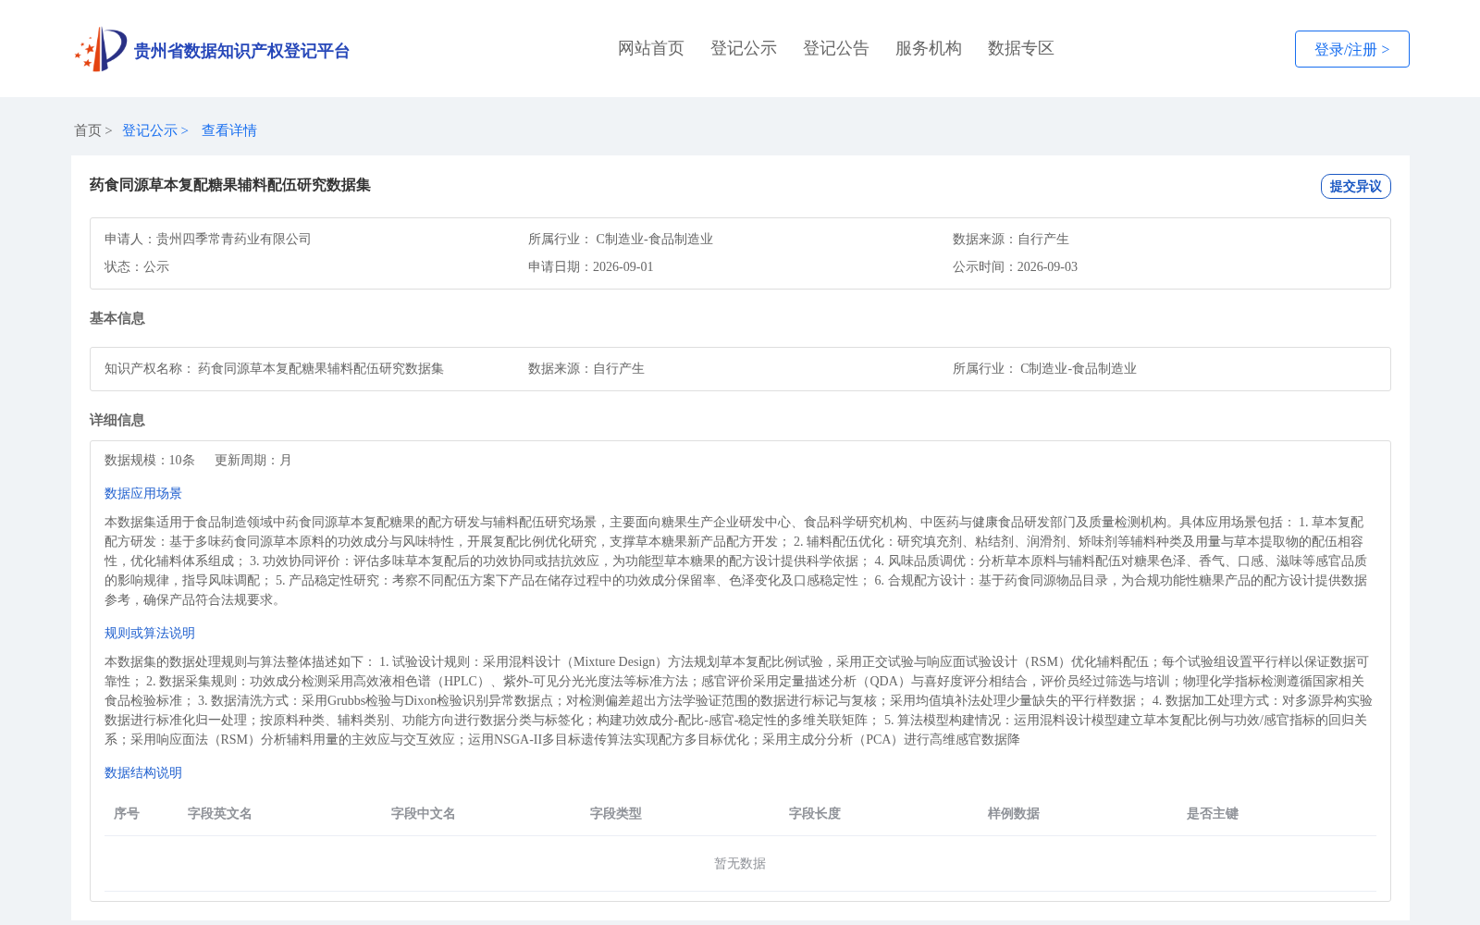Open 登记公示 in the top navigation
The width and height of the screenshot is (1480, 925).
point(744,48)
